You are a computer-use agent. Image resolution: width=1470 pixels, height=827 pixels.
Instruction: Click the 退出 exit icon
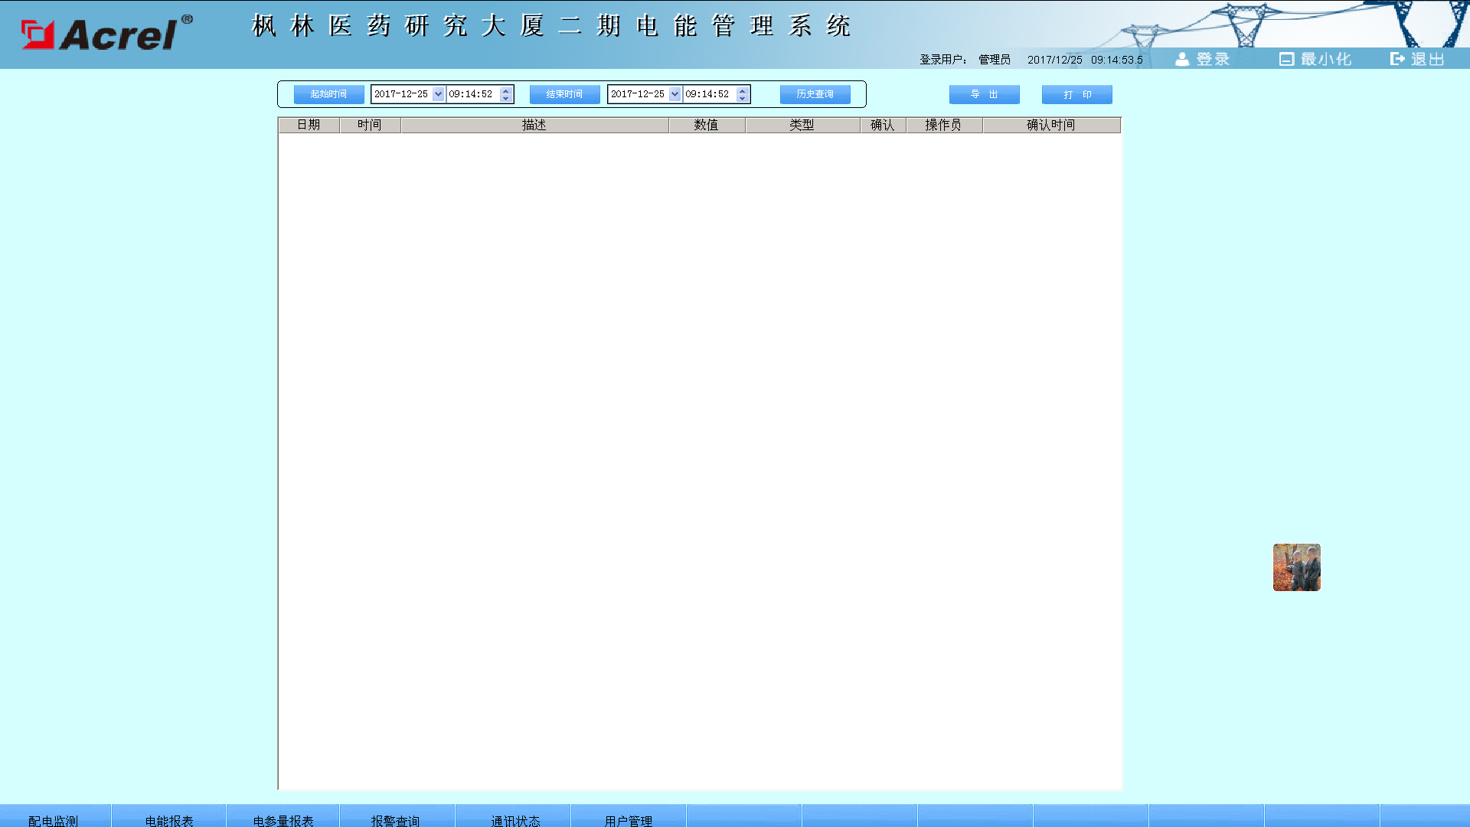click(1397, 59)
